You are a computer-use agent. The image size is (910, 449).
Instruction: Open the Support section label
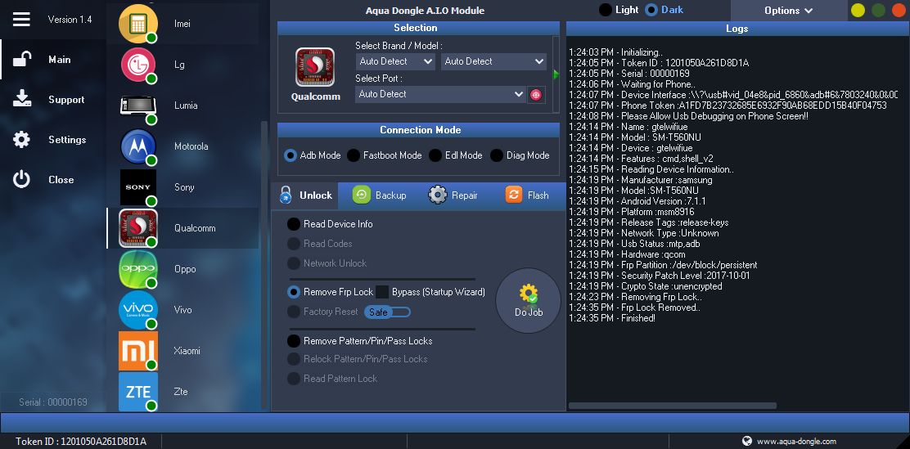coord(67,100)
